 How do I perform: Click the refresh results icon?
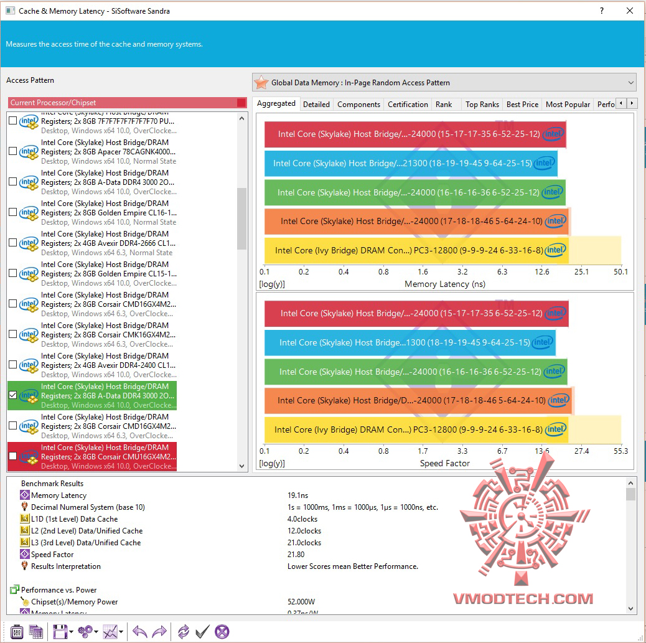[184, 631]
